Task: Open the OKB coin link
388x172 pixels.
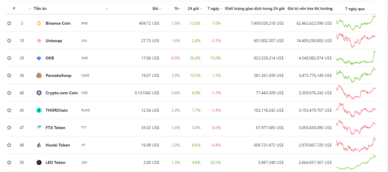Action: [x=50, y=58]
